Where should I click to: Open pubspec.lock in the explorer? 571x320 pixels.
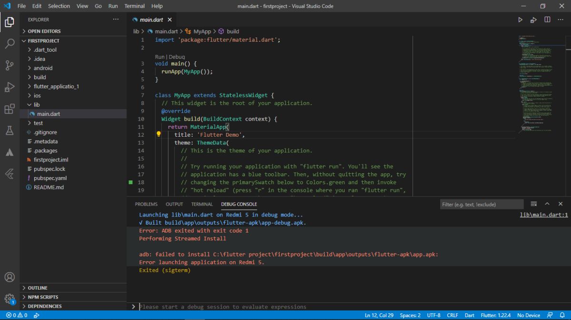click(x=73, y=169)
